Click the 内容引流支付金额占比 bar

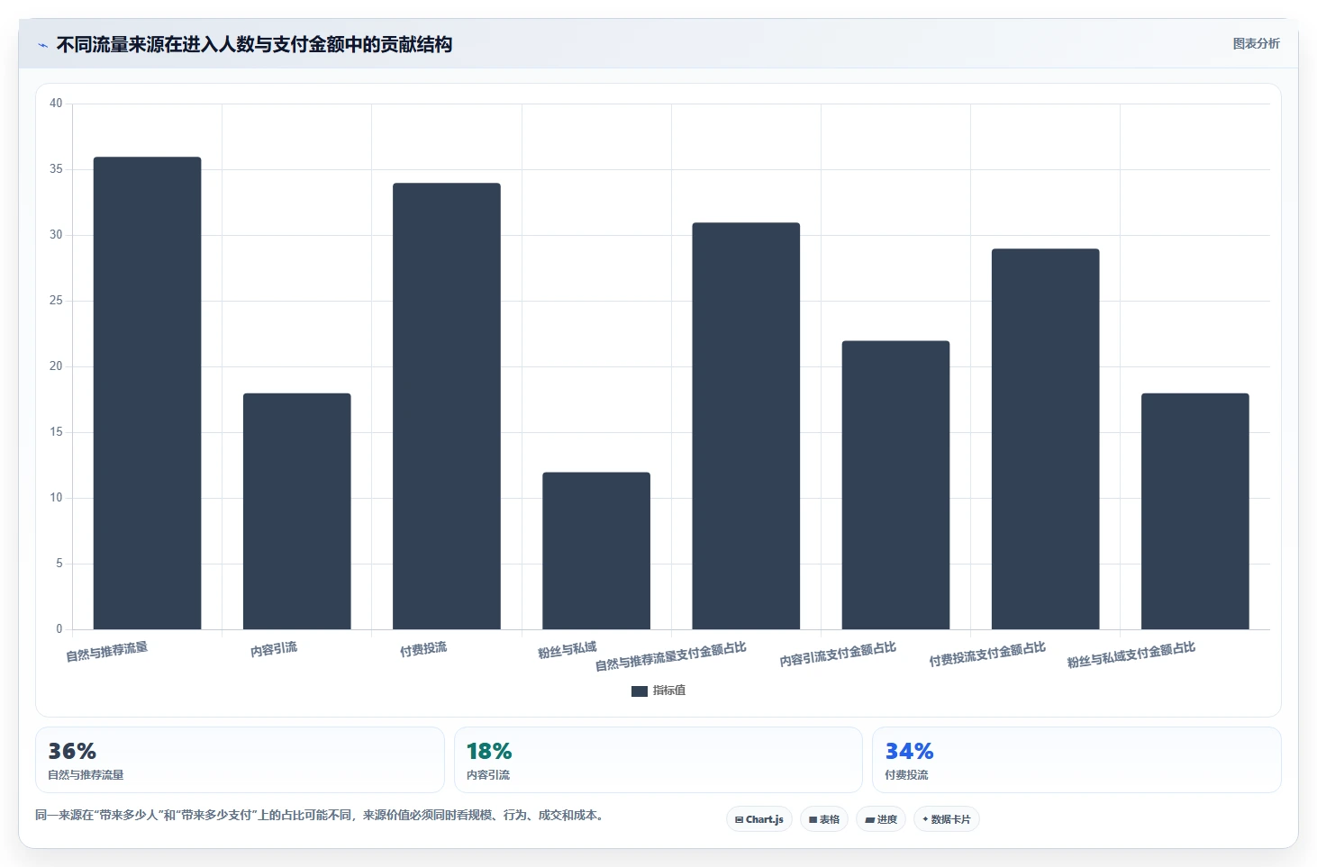(x=895, y=485)
